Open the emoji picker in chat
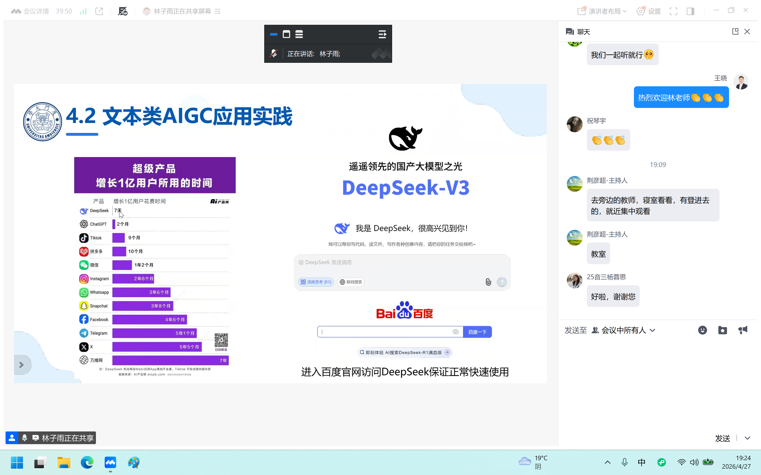This screenshot has height=475, width=761. [703, 330]
